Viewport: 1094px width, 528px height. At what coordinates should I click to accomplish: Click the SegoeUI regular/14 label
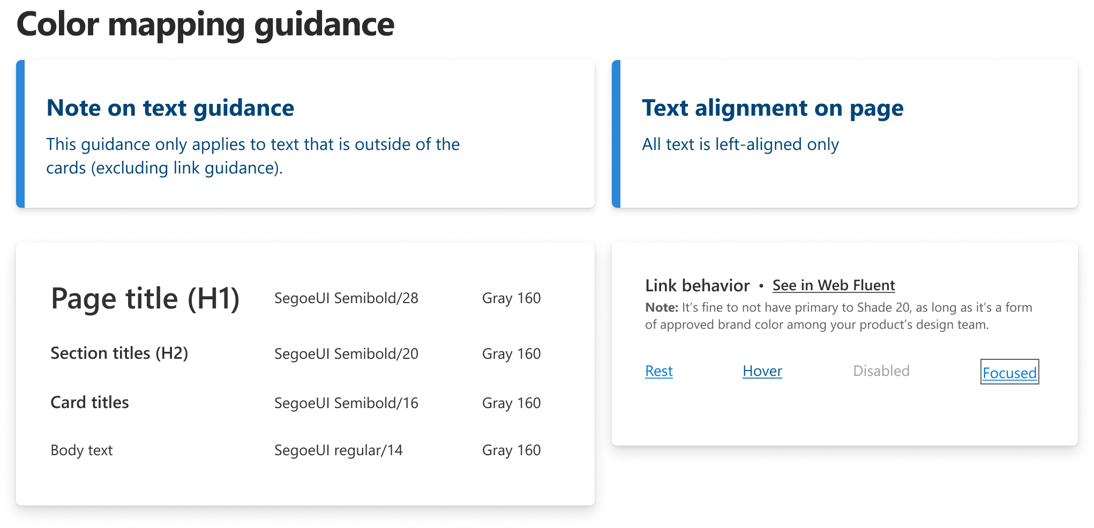pyautogui.click(x=338, y=450)
